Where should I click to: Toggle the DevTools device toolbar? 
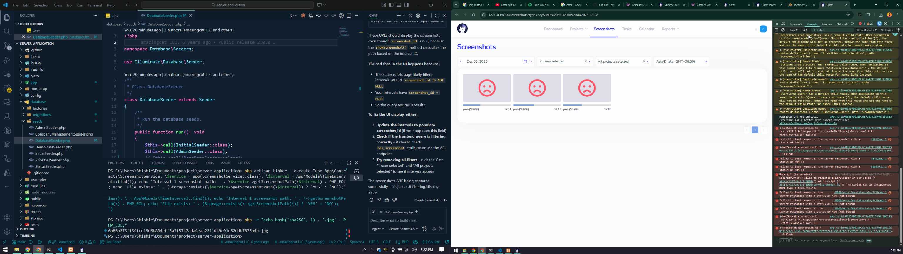point(783,24)
